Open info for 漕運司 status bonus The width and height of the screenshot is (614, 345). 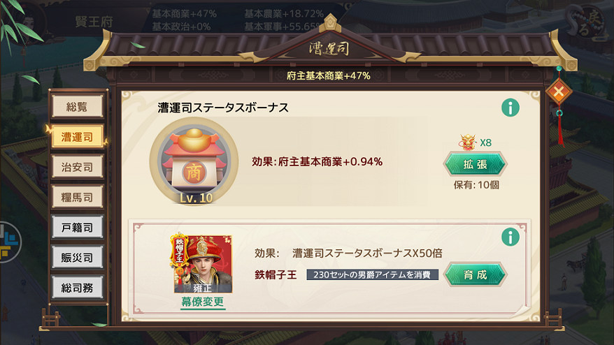tap(511, 108)
